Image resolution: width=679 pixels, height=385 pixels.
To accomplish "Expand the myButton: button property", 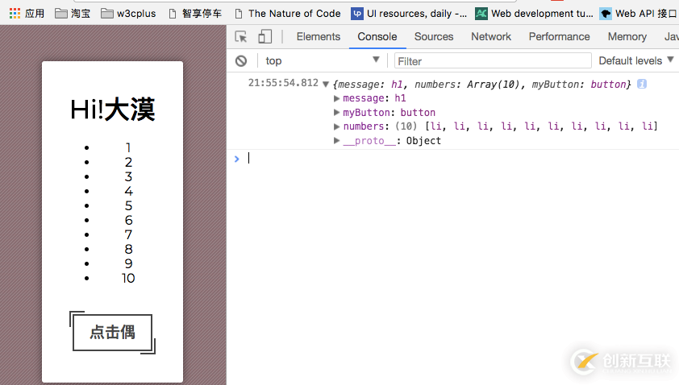I will pos(336,113).
